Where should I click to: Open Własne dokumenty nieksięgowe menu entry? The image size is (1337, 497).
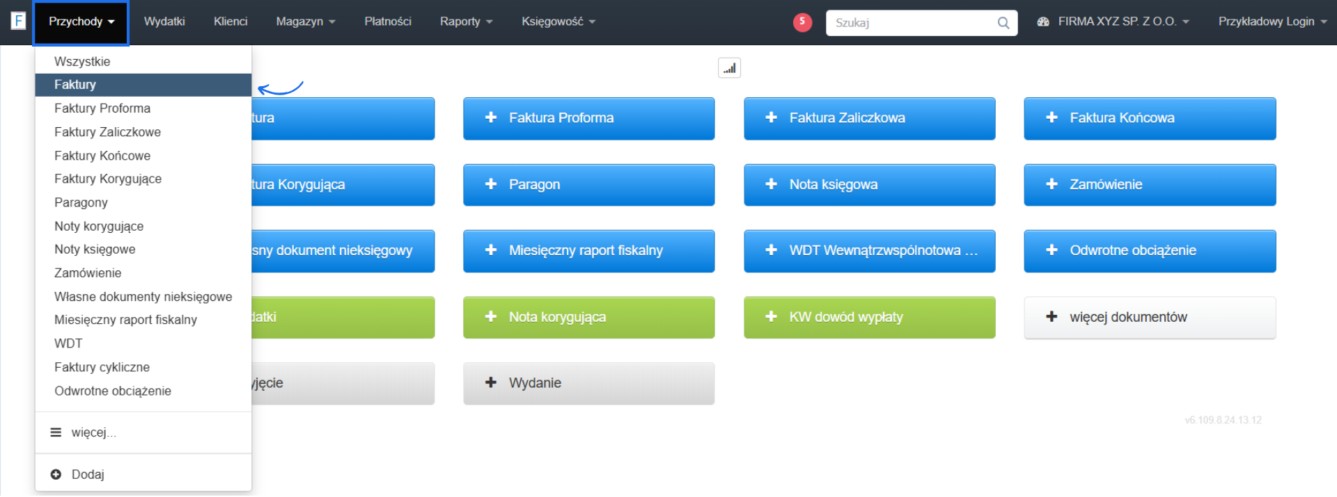tap(143, 297)
